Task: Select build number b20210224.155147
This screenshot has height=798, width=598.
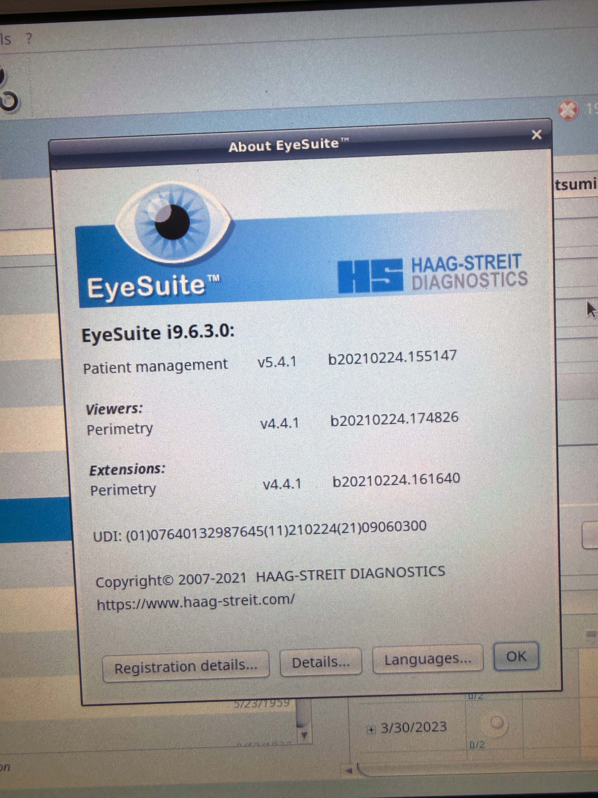Action: click(392, 357)
